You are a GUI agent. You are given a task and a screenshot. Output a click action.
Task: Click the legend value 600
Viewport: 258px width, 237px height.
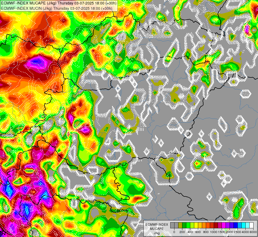pos(198,232)
